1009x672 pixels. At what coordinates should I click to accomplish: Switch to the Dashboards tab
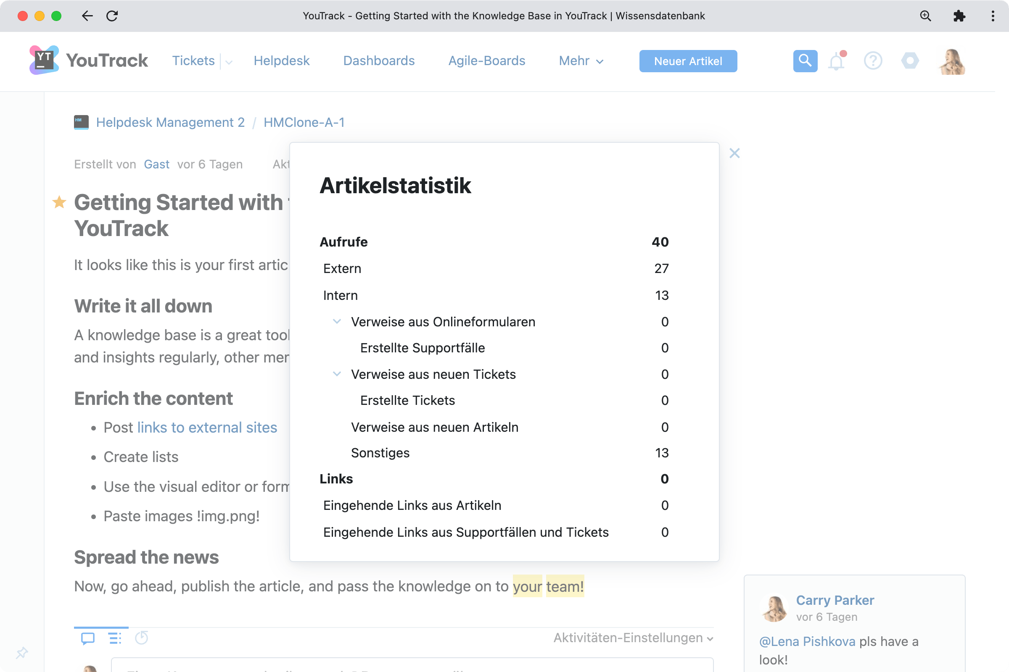click(x=378, y=61)
